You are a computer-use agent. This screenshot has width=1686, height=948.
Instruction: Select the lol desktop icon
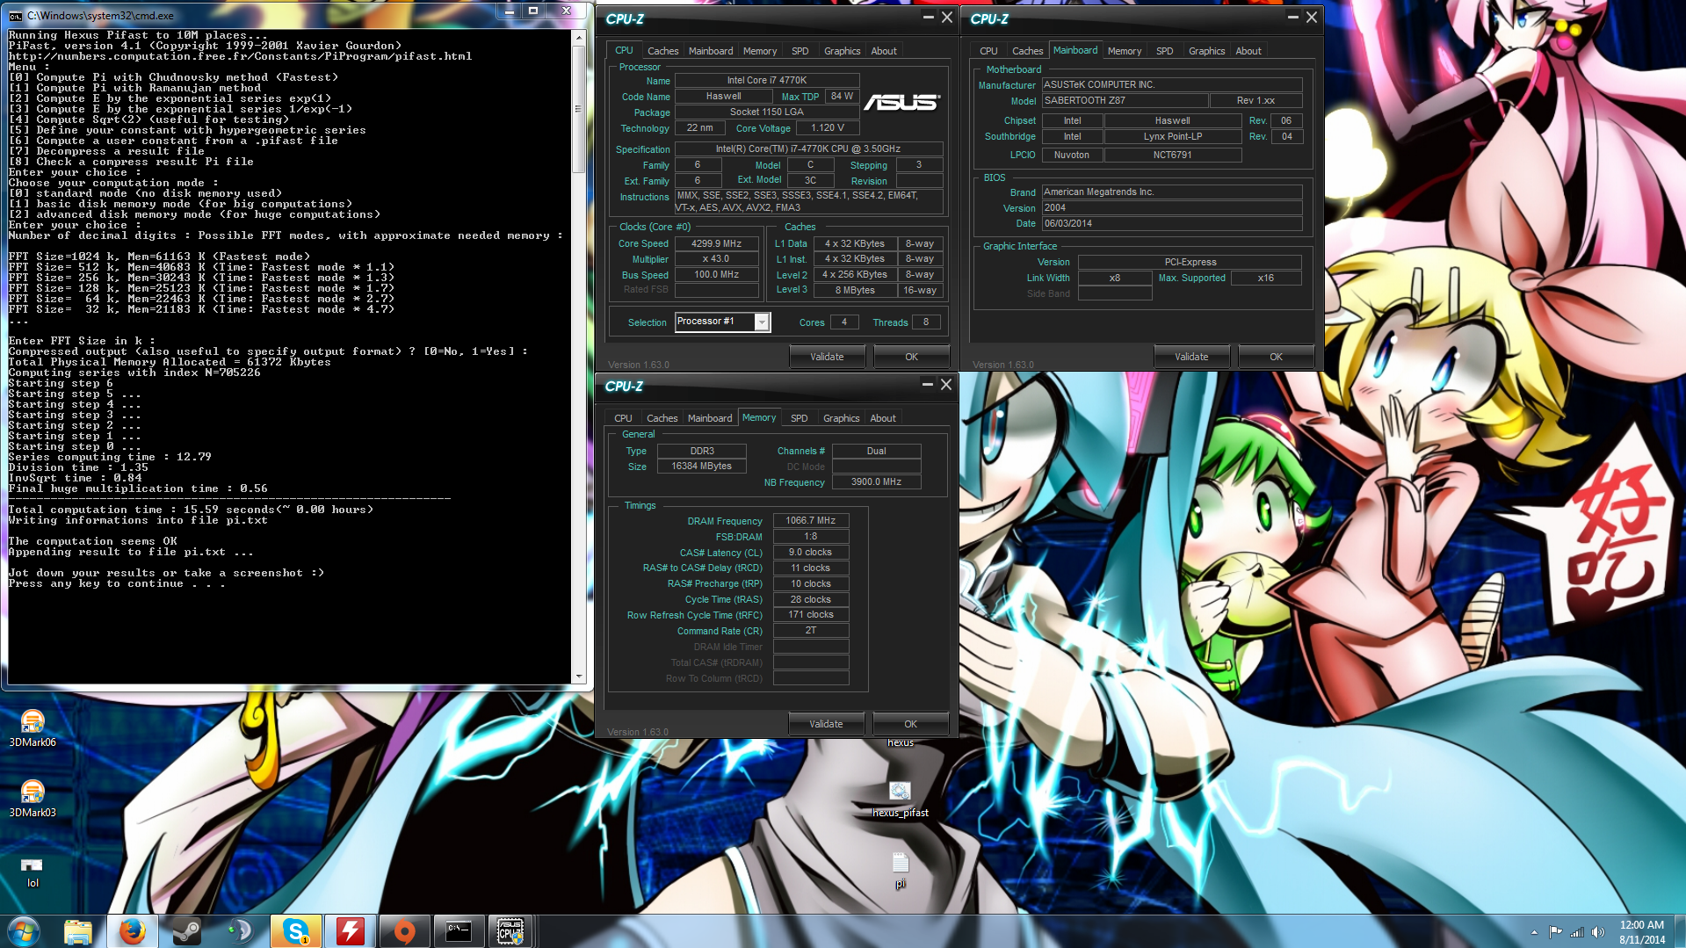(33, 872)
